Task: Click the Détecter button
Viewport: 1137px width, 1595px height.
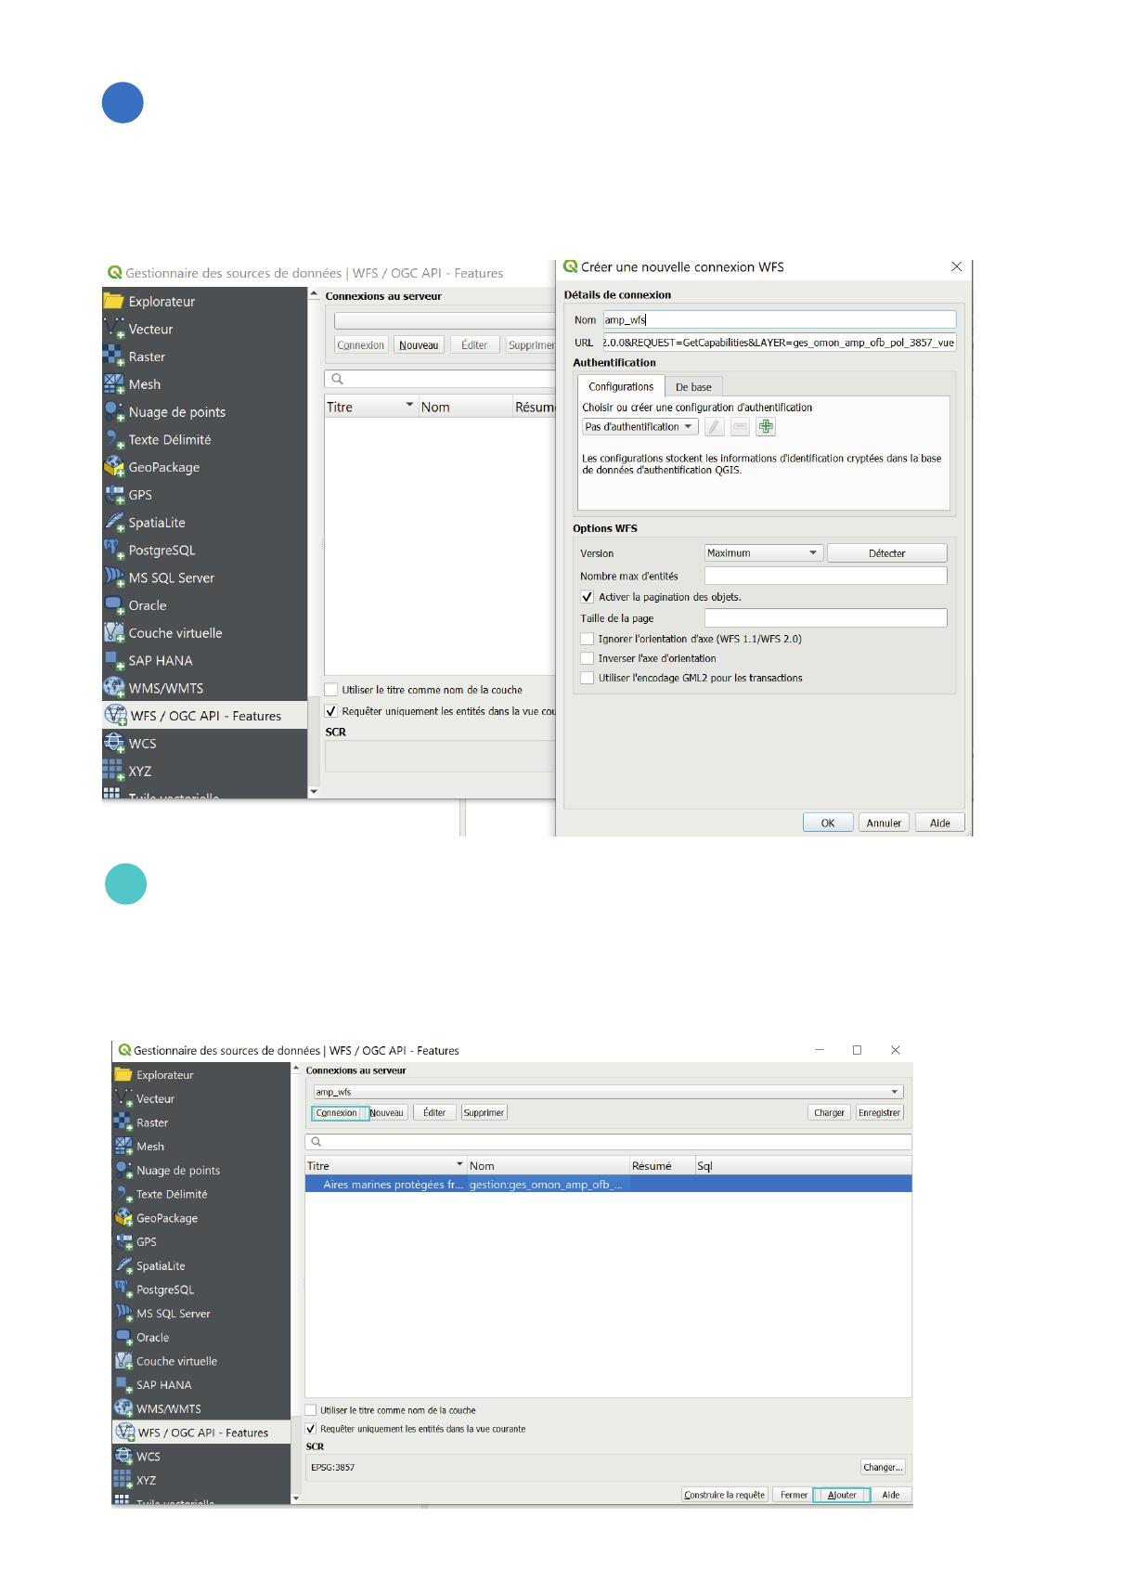Action: pyautogui.click(x=886, y=553)
